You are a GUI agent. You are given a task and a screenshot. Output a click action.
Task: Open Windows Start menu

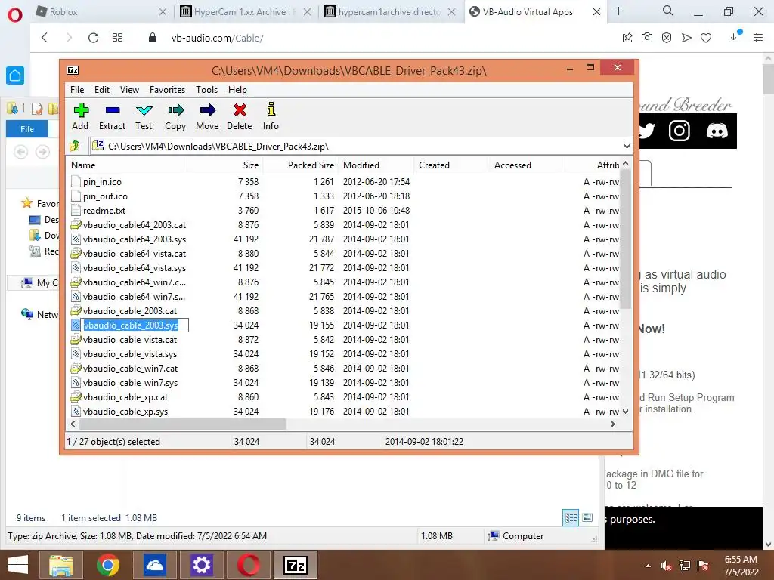pos(18,565)
